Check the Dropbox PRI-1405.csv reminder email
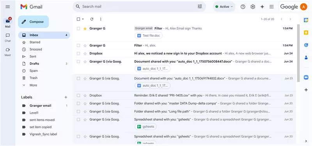The width and height of the screenshot is (312, 146). coord(78,95)
